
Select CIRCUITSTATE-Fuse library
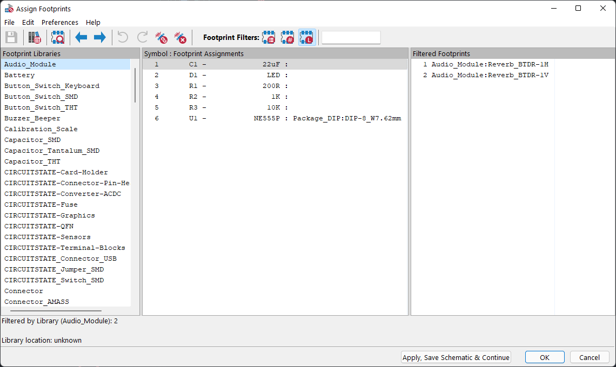coord(65,205)
